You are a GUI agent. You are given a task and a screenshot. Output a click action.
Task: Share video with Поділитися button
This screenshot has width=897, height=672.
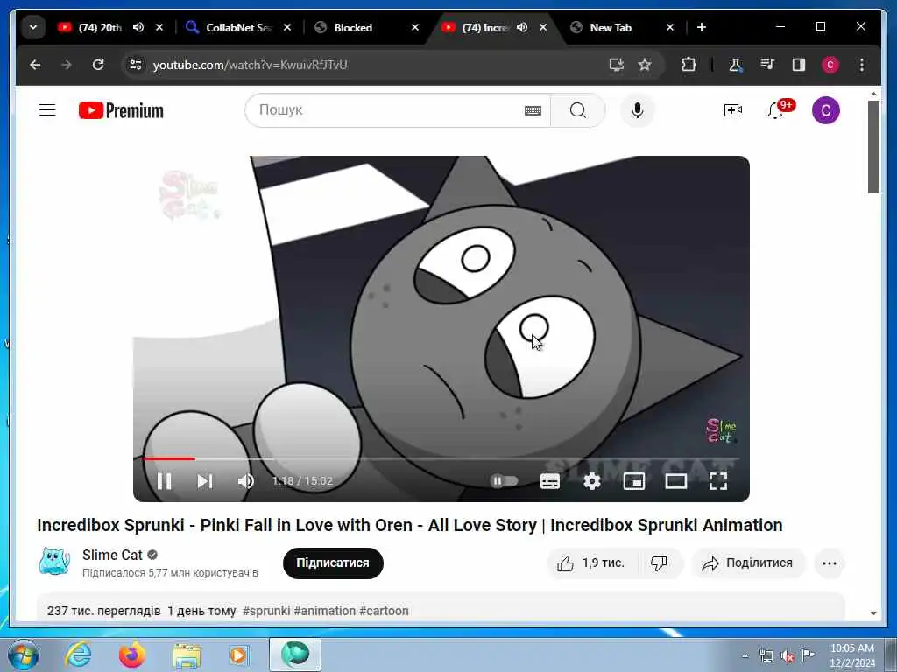coord(748,563)
